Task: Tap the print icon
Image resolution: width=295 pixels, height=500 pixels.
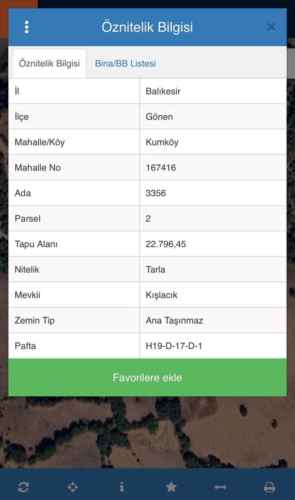Action: tap(270, 487)
